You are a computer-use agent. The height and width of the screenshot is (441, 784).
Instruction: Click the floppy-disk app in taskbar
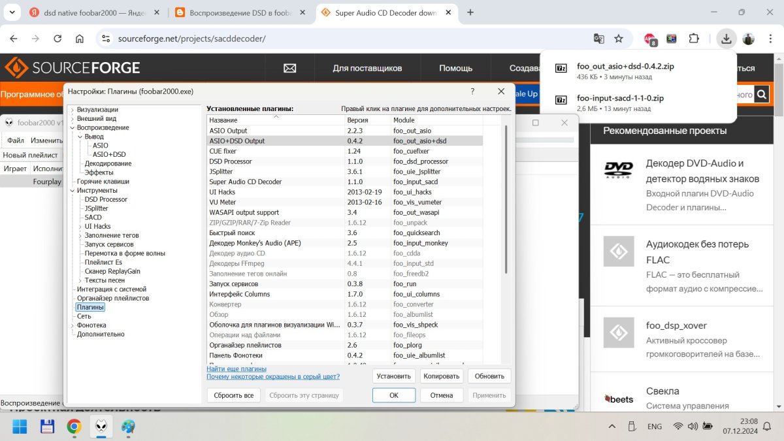[47, 427]
